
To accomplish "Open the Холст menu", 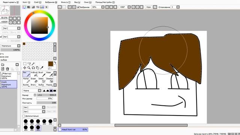I will [x=26, y=2].
